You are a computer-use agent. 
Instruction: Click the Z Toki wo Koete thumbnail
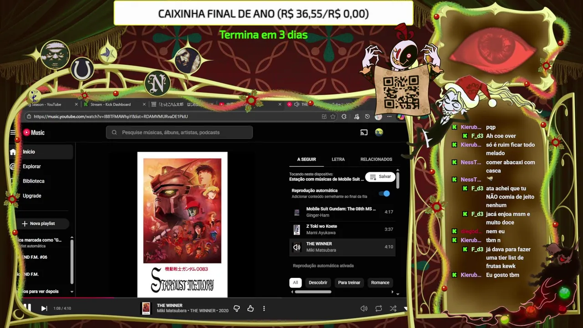[x=297, y=230]
